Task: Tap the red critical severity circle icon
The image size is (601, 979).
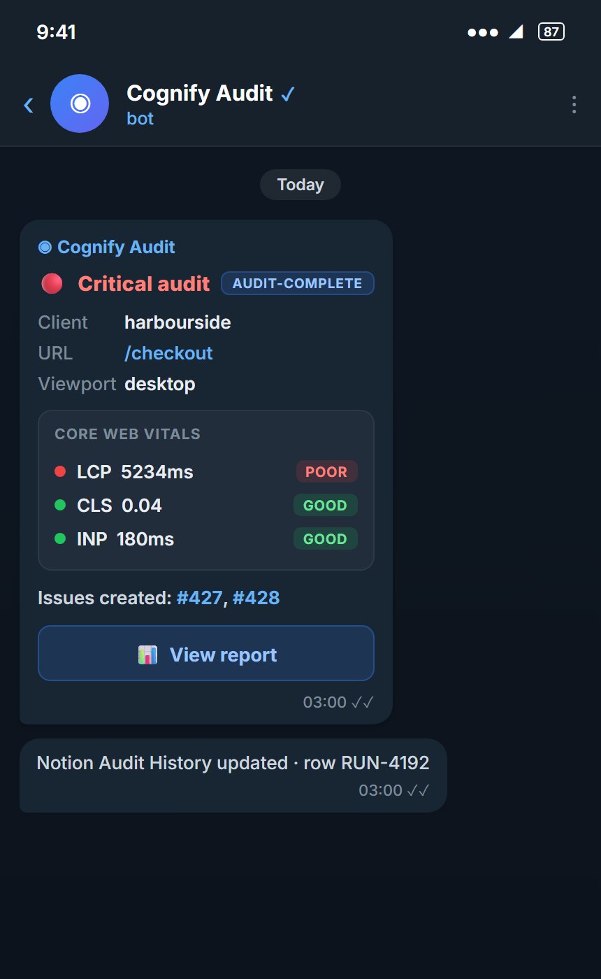Action: point(52,283)
